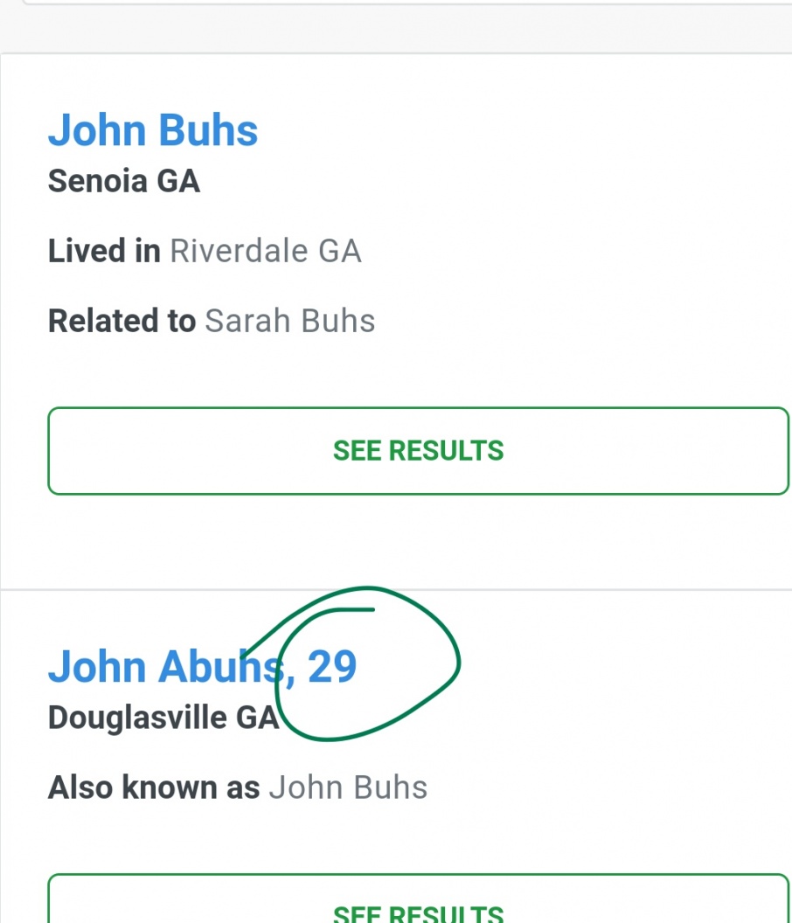Click the age 29 inside the green circle
792x923 pixels.
[332, 666]
